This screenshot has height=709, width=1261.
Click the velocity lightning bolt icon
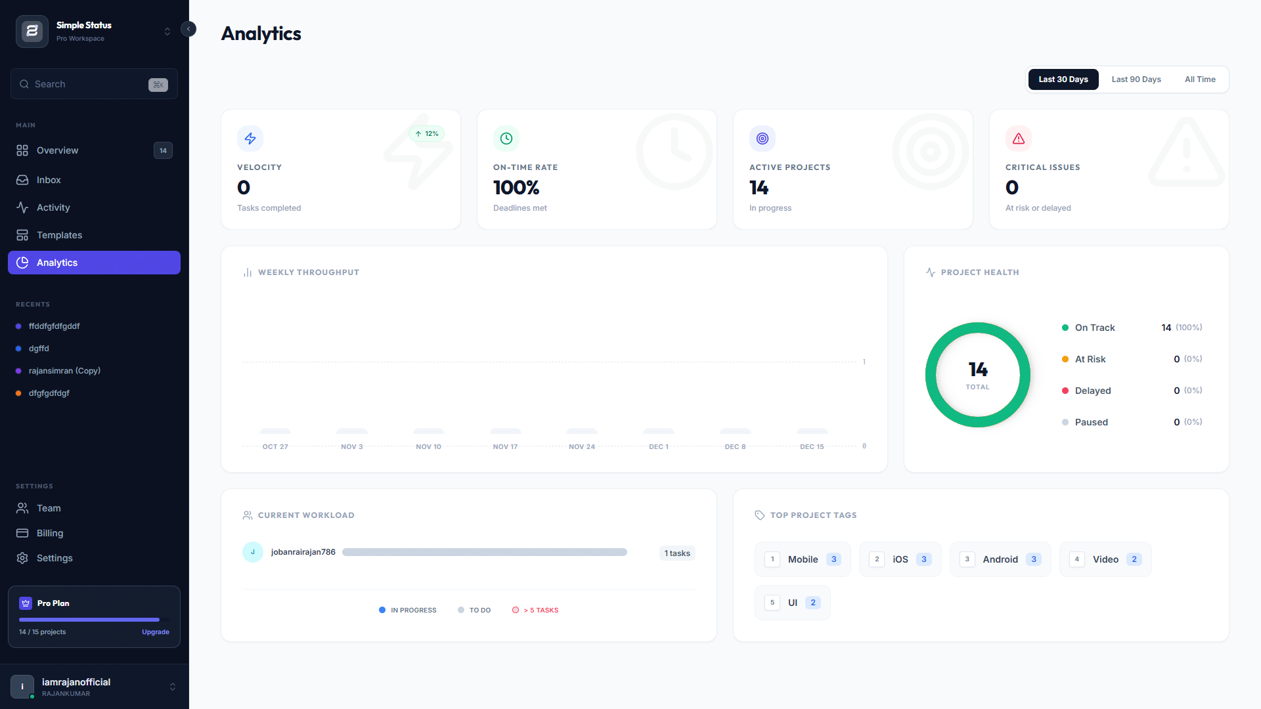tap(250, 139)
